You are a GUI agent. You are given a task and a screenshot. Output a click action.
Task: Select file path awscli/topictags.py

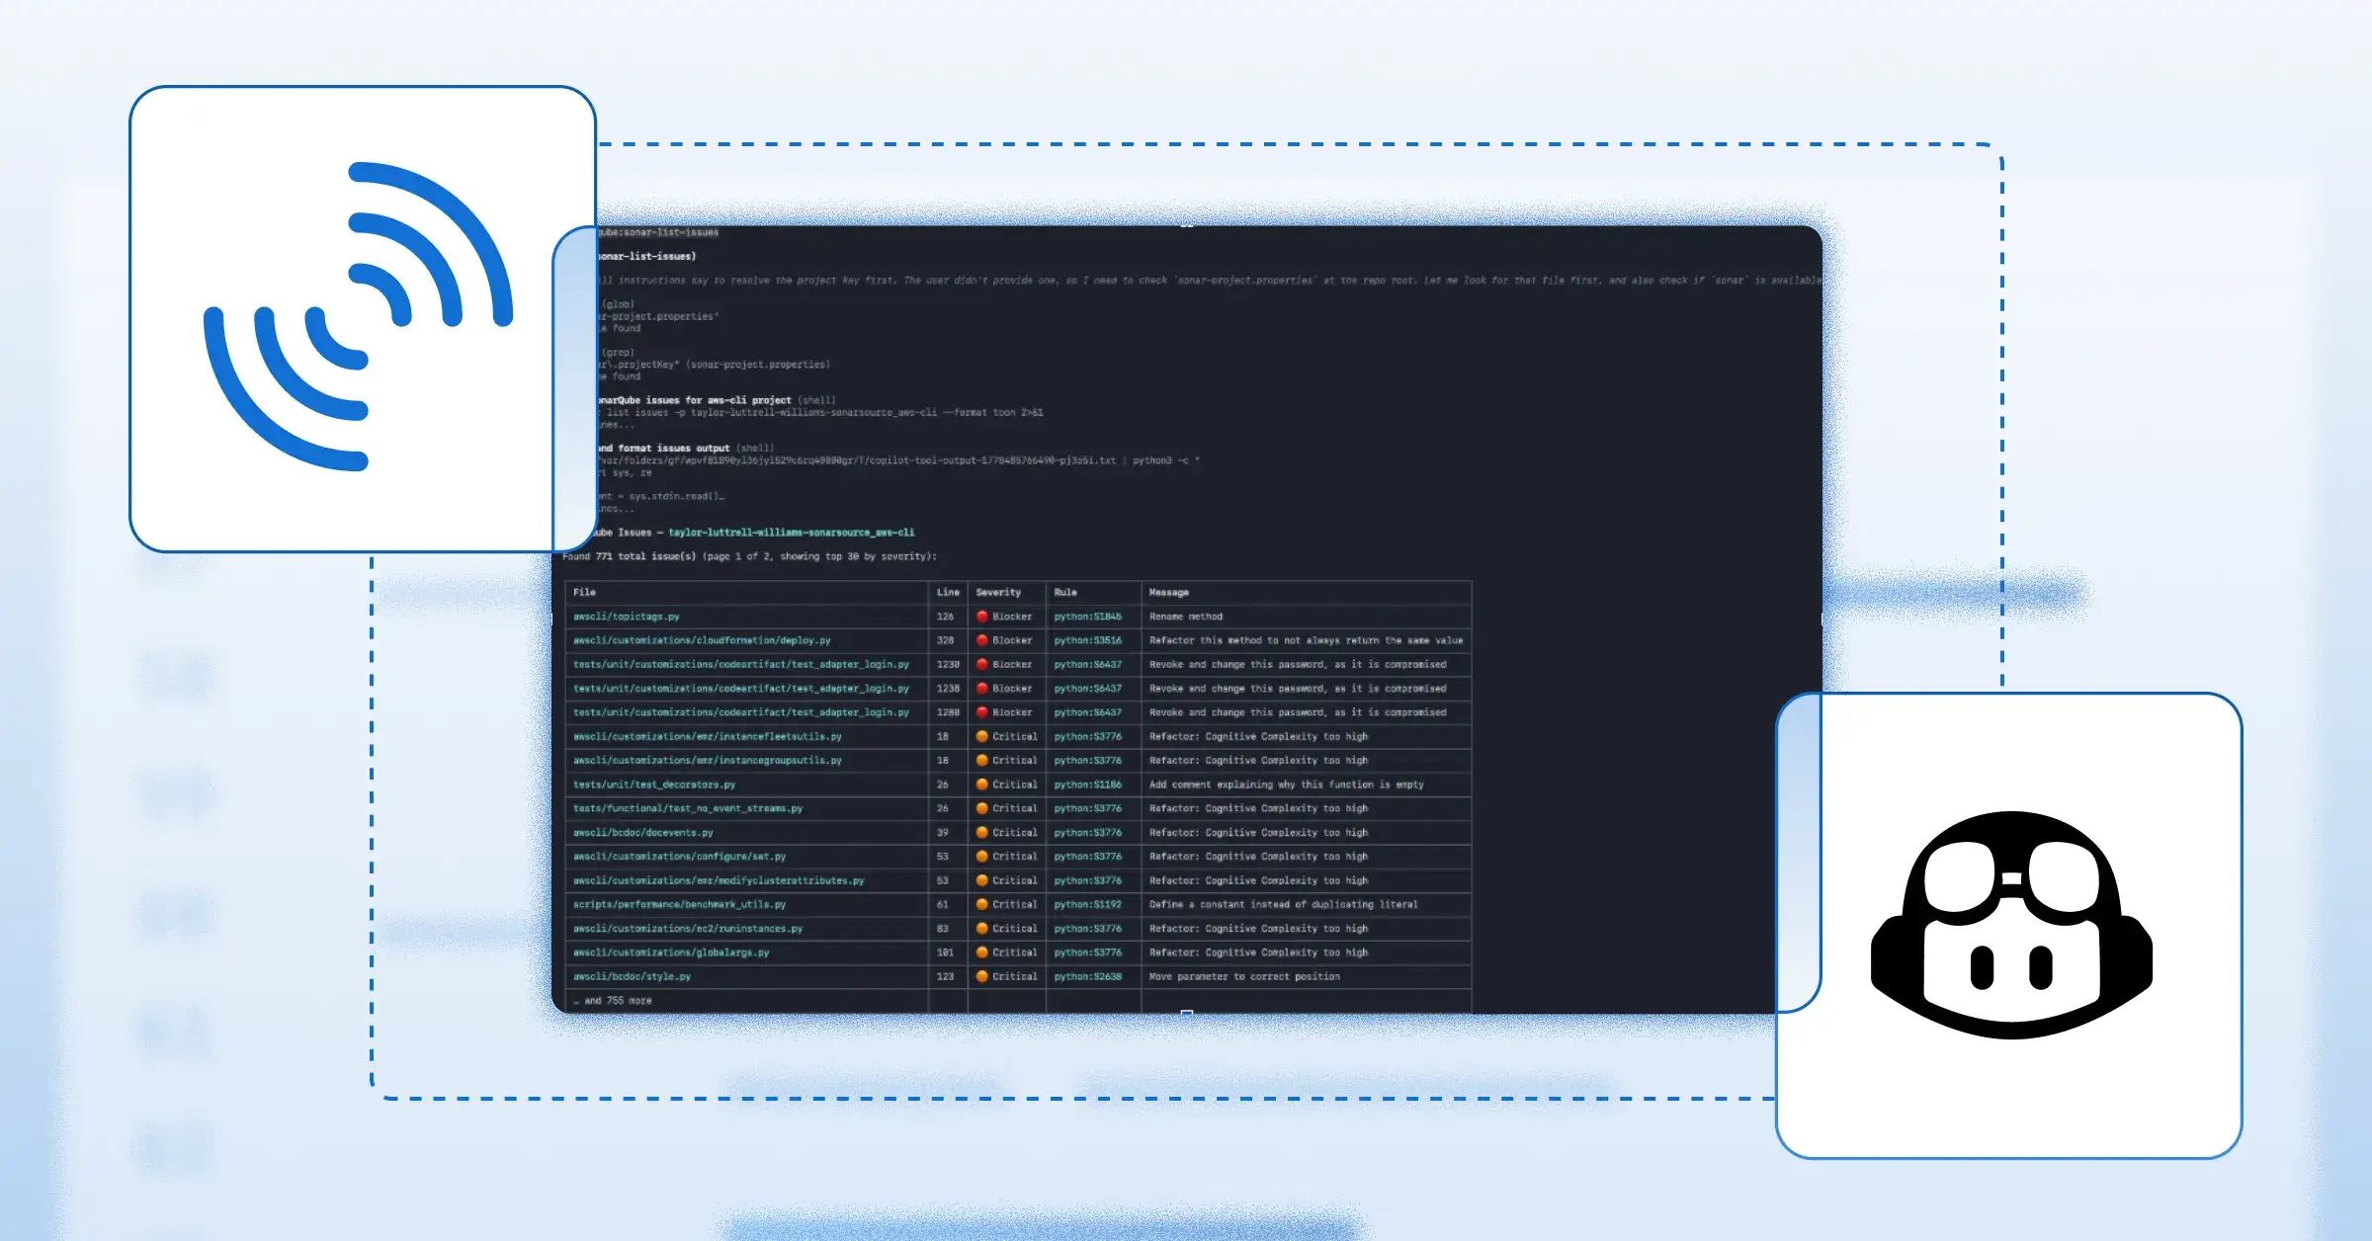[x=627, y=617]
